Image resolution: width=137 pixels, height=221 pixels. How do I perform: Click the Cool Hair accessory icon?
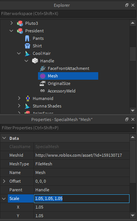point(27,53)
